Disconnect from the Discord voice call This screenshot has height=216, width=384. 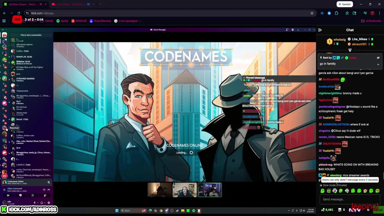click(49, 190)
